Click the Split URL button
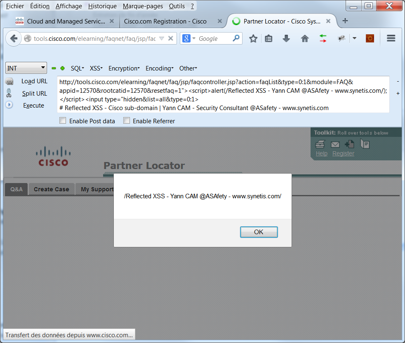 [x=34, y=93]
